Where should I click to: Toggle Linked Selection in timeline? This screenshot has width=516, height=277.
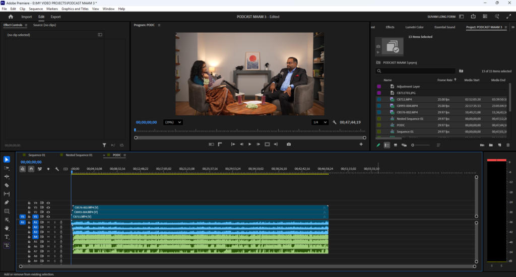coord(39,169)
